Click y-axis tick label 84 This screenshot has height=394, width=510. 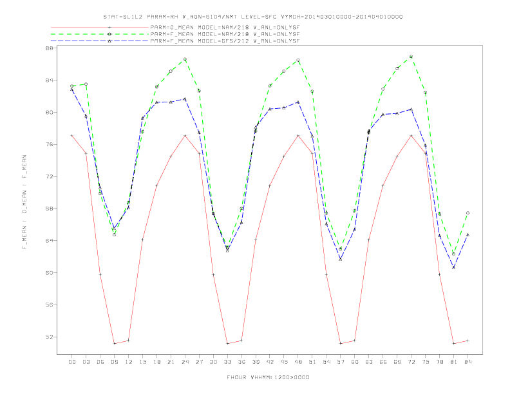pos(51,80)
